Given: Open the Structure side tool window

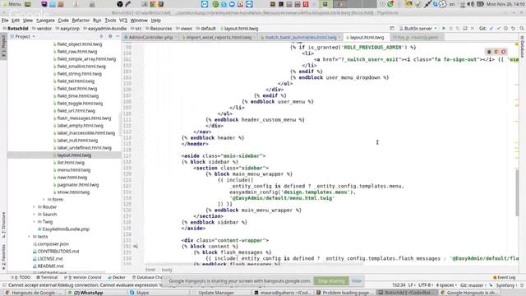Looking at the screenshot, I should point(3,224).
